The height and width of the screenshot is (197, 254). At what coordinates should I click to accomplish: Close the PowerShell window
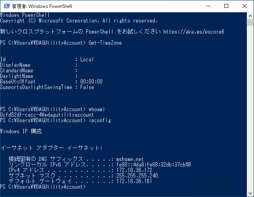245,6
